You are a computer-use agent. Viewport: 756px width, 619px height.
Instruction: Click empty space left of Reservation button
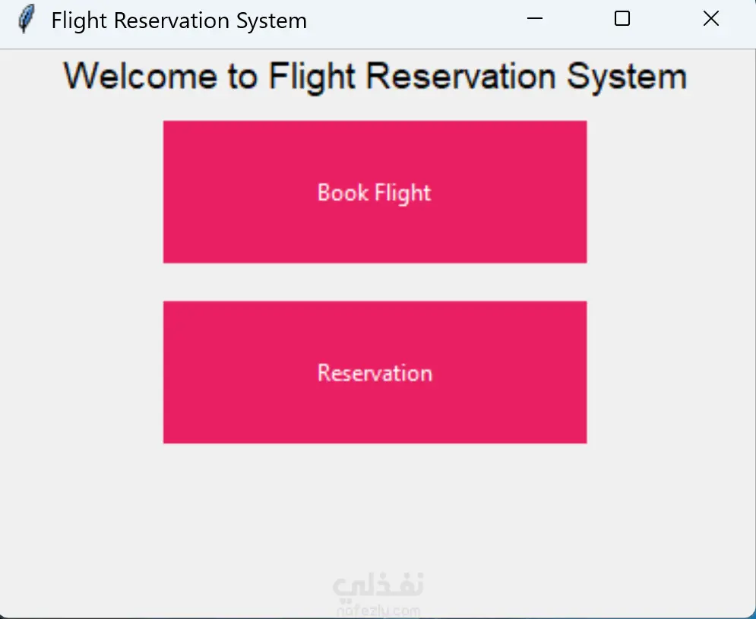81,372
